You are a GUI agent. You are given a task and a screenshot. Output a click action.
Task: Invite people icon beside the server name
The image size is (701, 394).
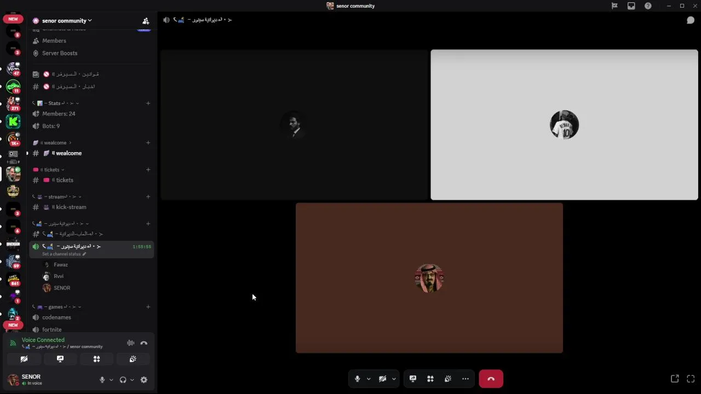pyautogui.click(x=146, y=21)
